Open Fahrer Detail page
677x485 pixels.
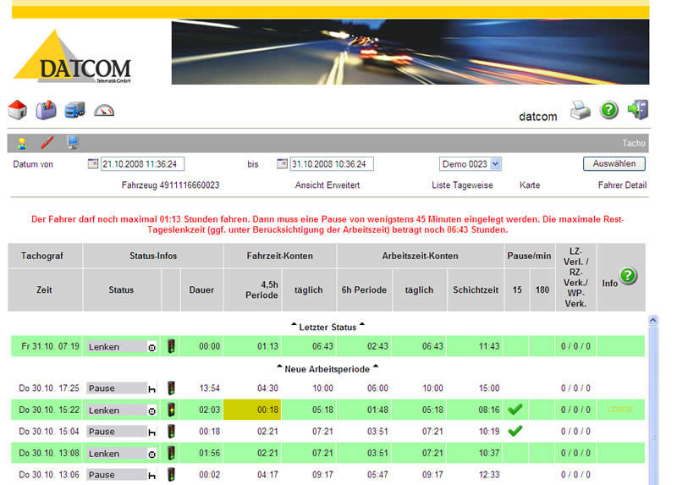(622, 185)
